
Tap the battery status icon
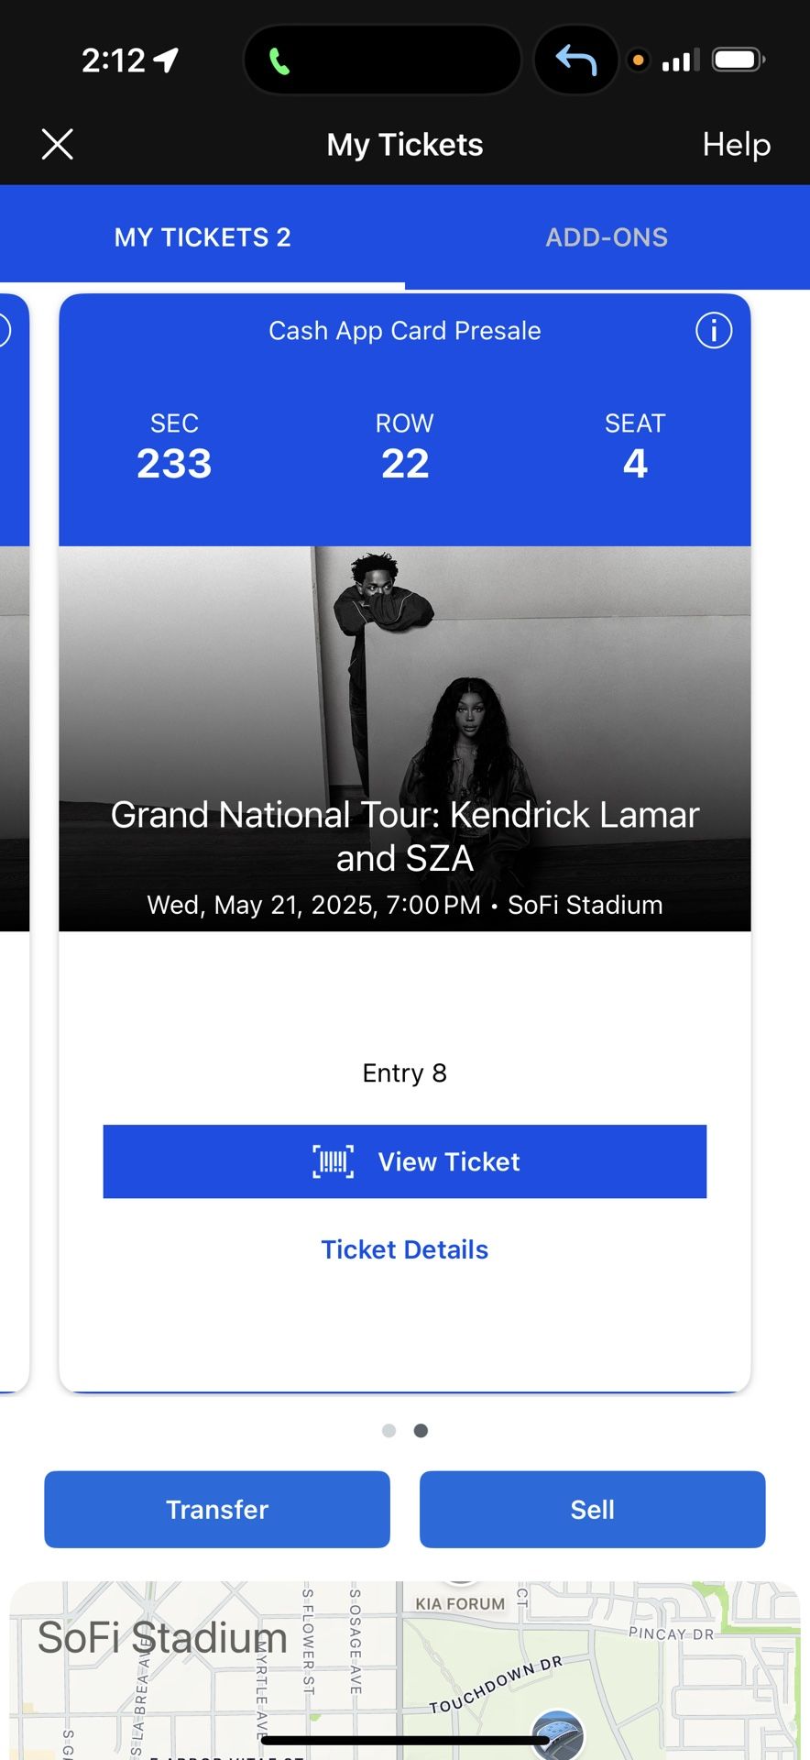coord(739,60)
